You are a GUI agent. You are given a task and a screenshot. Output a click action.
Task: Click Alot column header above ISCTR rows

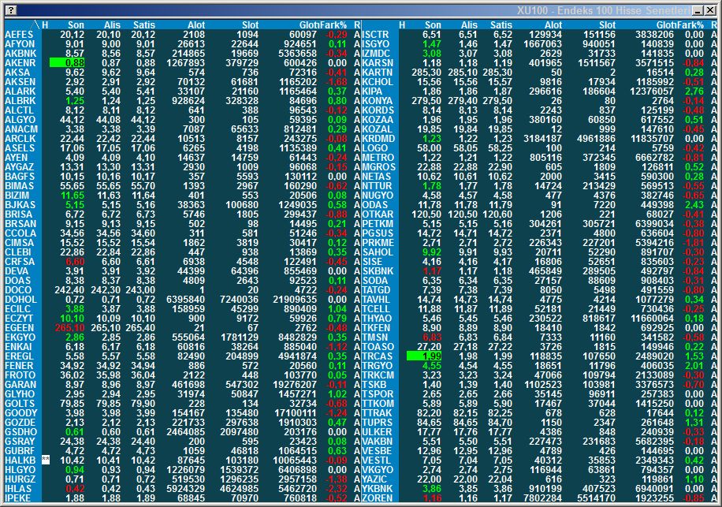(553, 25)
